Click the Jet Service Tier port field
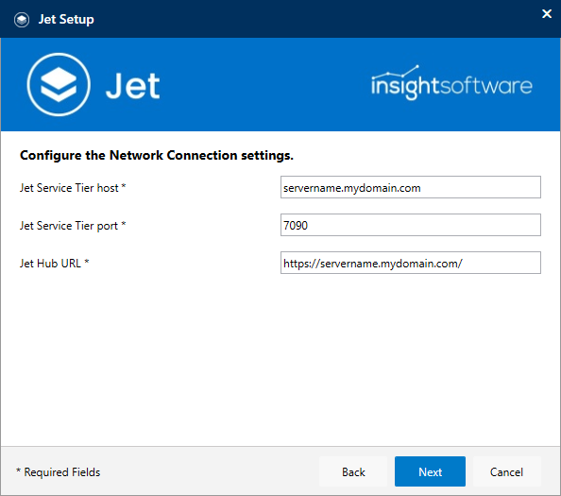The image size is (561, 496). click(x=411, y=225)
